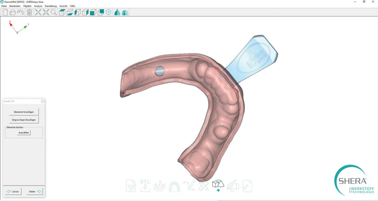This screenshot has height=201, width=378.
Task: Switch to the bottom view cube
Action: pos(70,12)
